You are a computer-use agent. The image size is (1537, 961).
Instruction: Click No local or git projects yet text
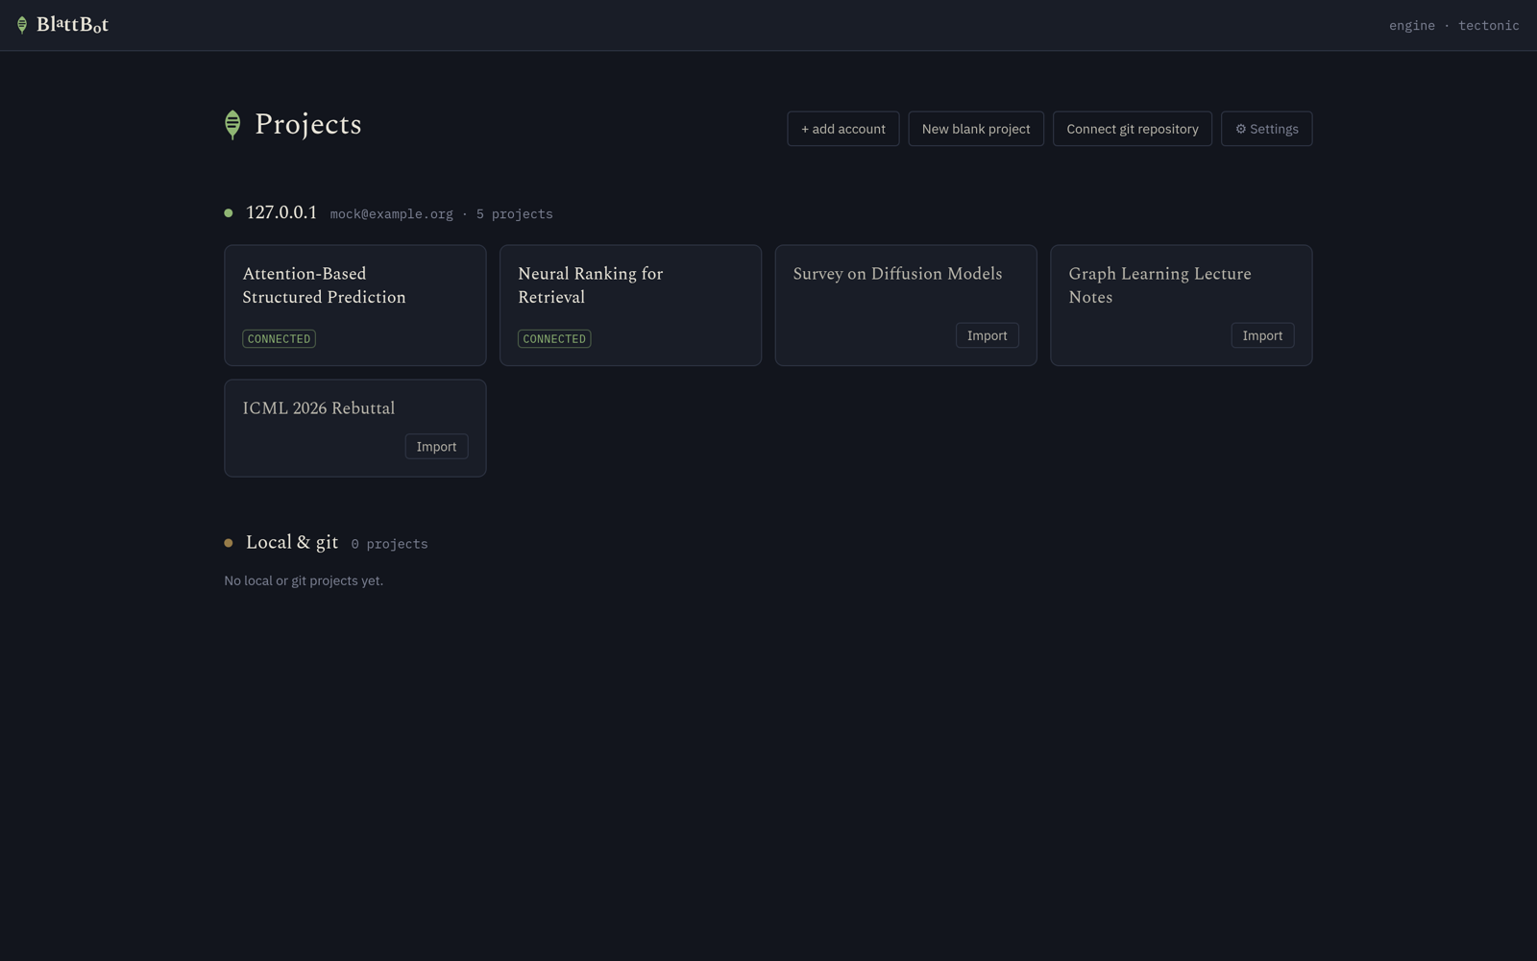[304, 580]
